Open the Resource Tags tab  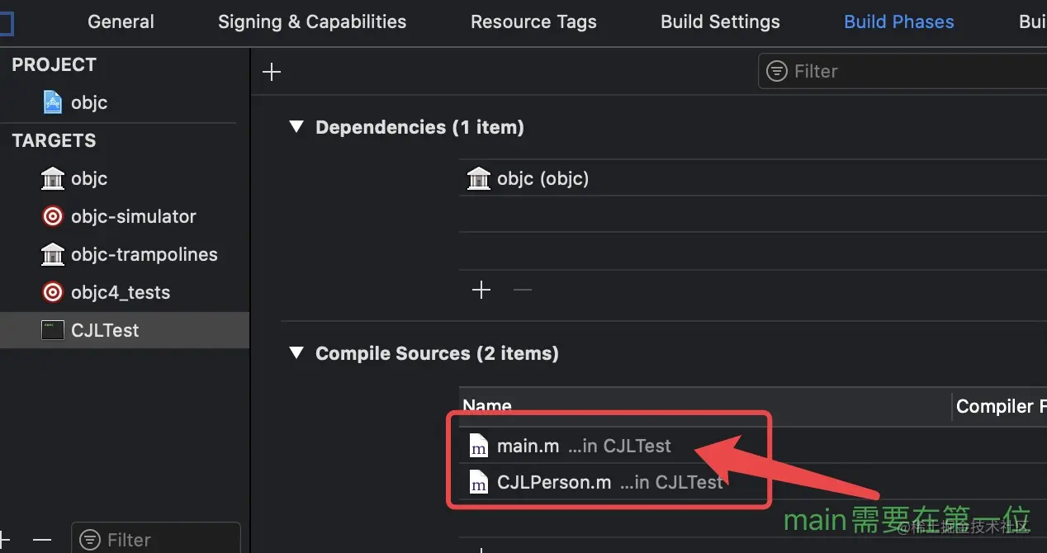(x=533, y=22)
